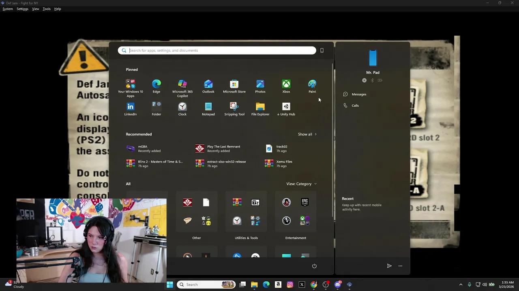Click the power button in Start menu
519x291 pixels.
pos(314,266)
